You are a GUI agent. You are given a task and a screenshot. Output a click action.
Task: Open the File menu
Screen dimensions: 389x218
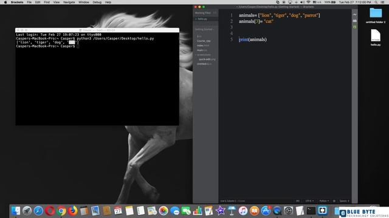pyautogui.click(x=29, y=2)
